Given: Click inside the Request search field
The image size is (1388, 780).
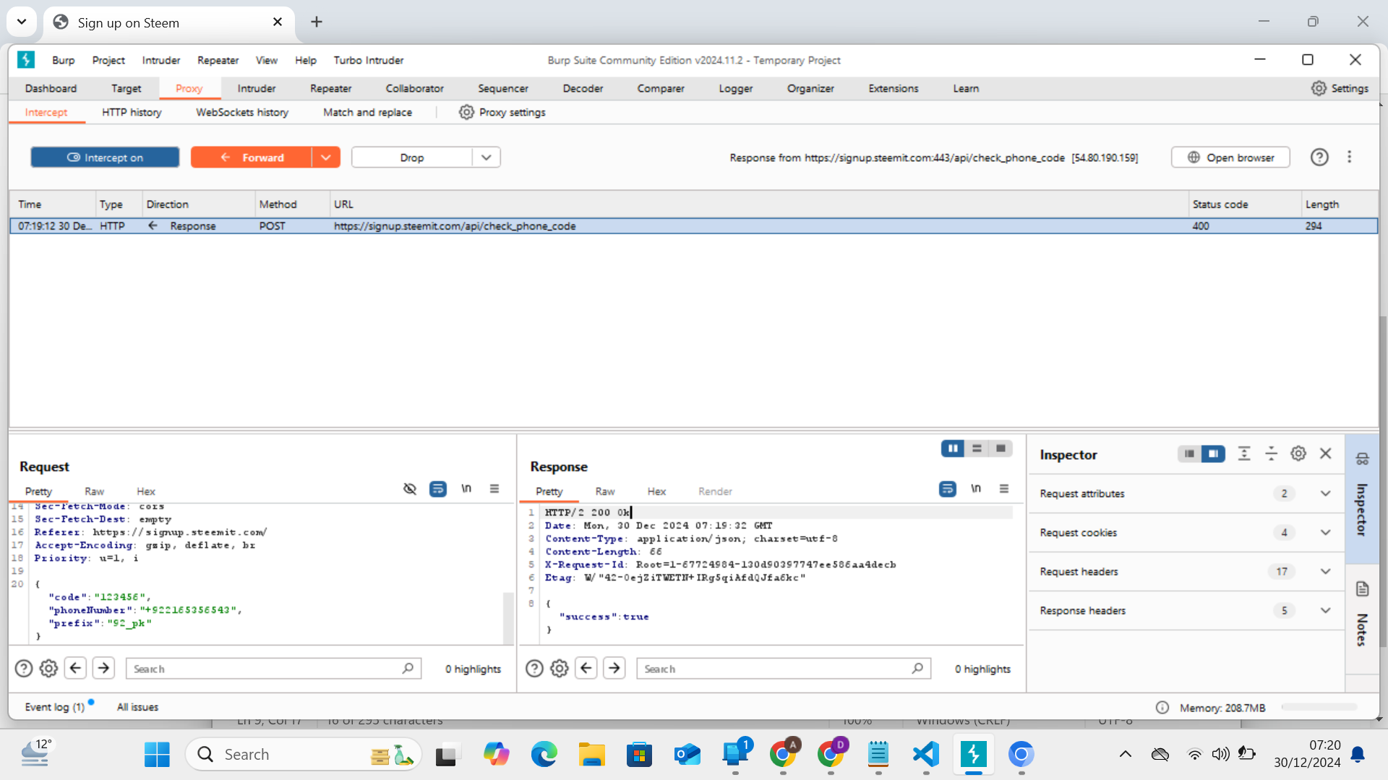Looking at the screenshot, I should click(x=267, y=668).
